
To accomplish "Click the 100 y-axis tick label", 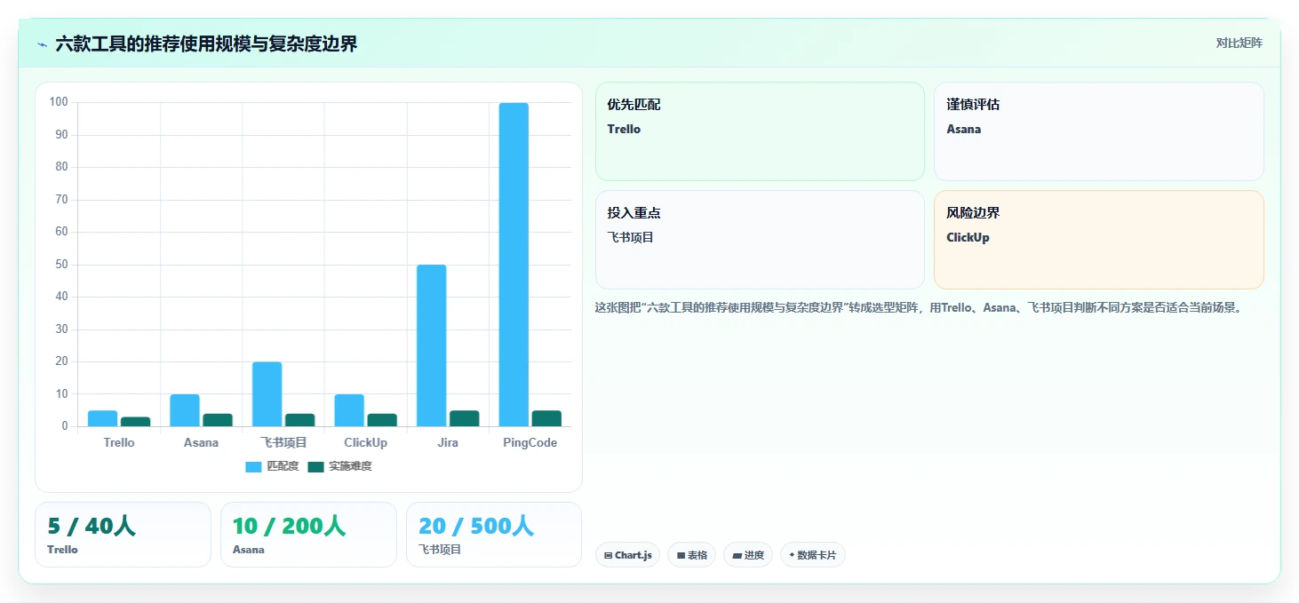I will click(59, 102).
